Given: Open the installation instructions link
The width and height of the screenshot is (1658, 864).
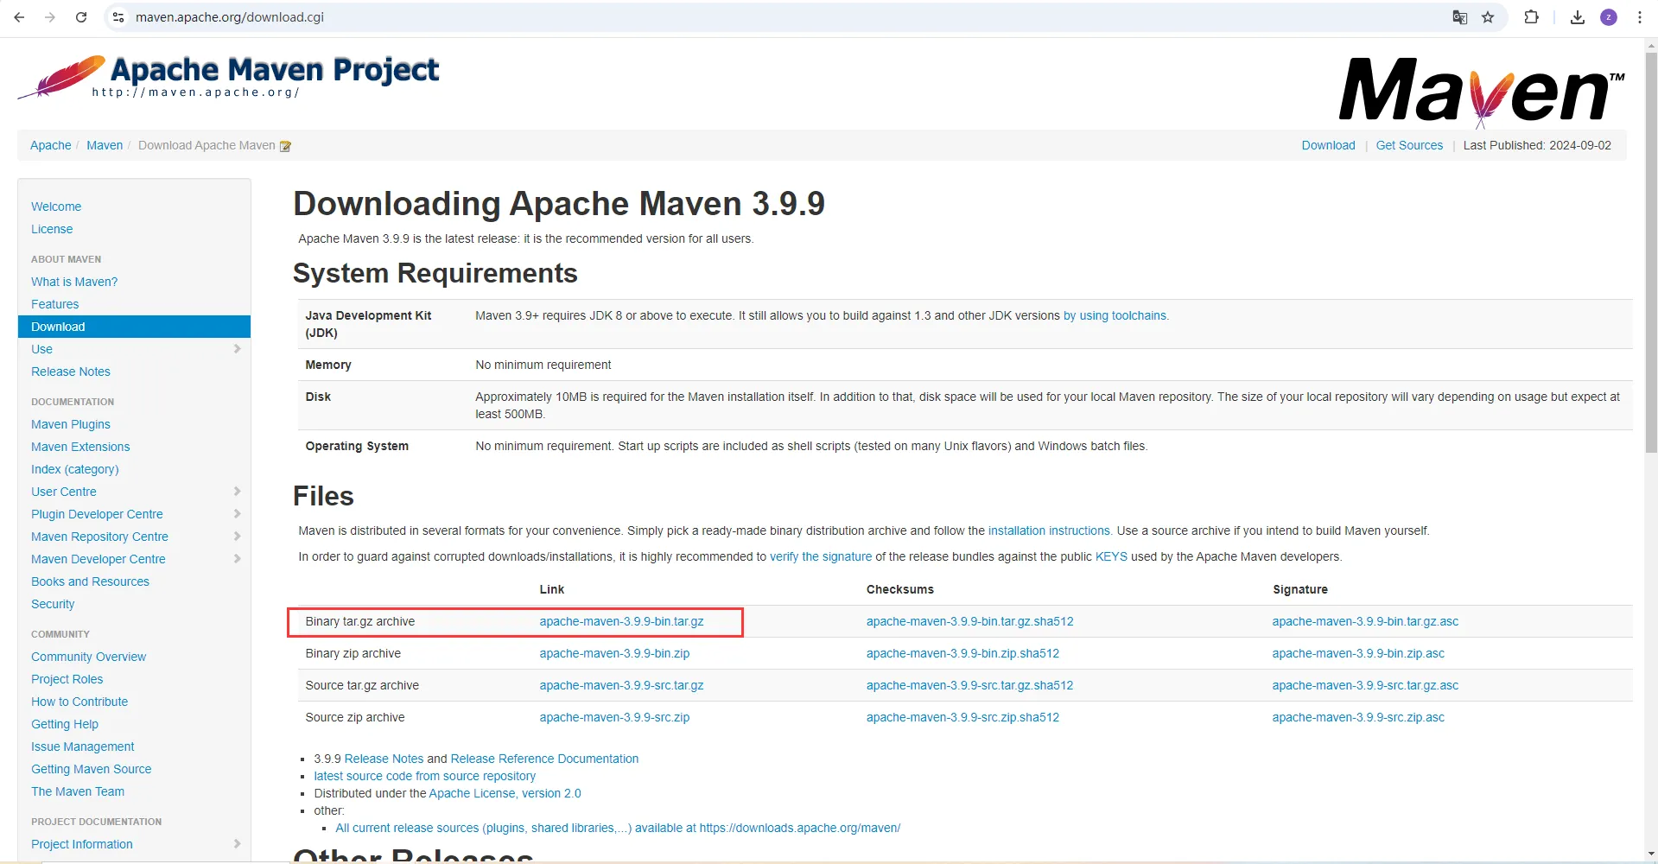Looking at the screenshot, I should (1049, 530).
